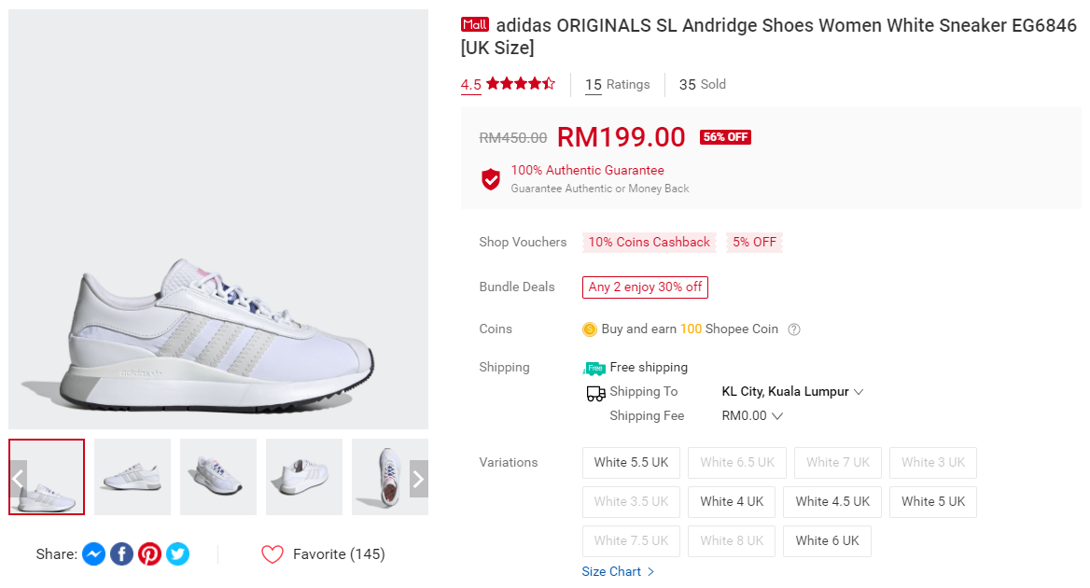
Task: Click the Favorite heart icon
Action: 272,554
